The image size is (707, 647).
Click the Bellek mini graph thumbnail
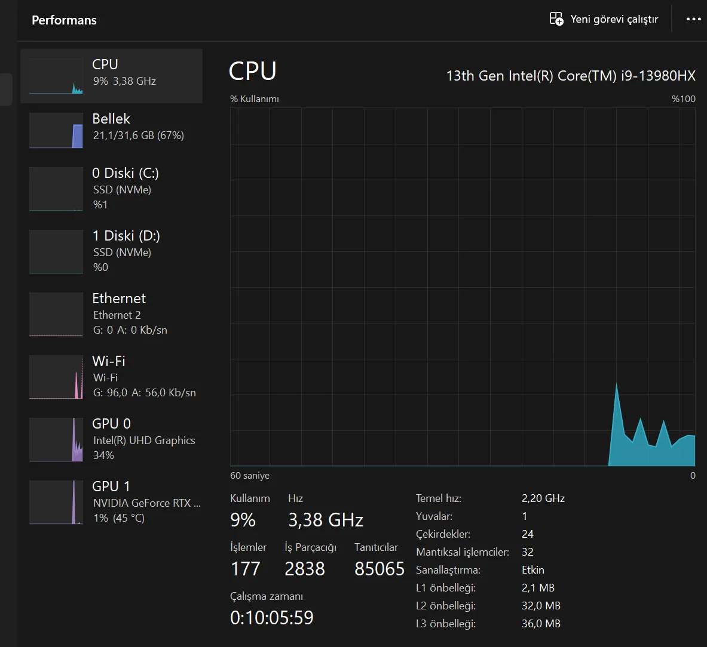tap(56, 130)
